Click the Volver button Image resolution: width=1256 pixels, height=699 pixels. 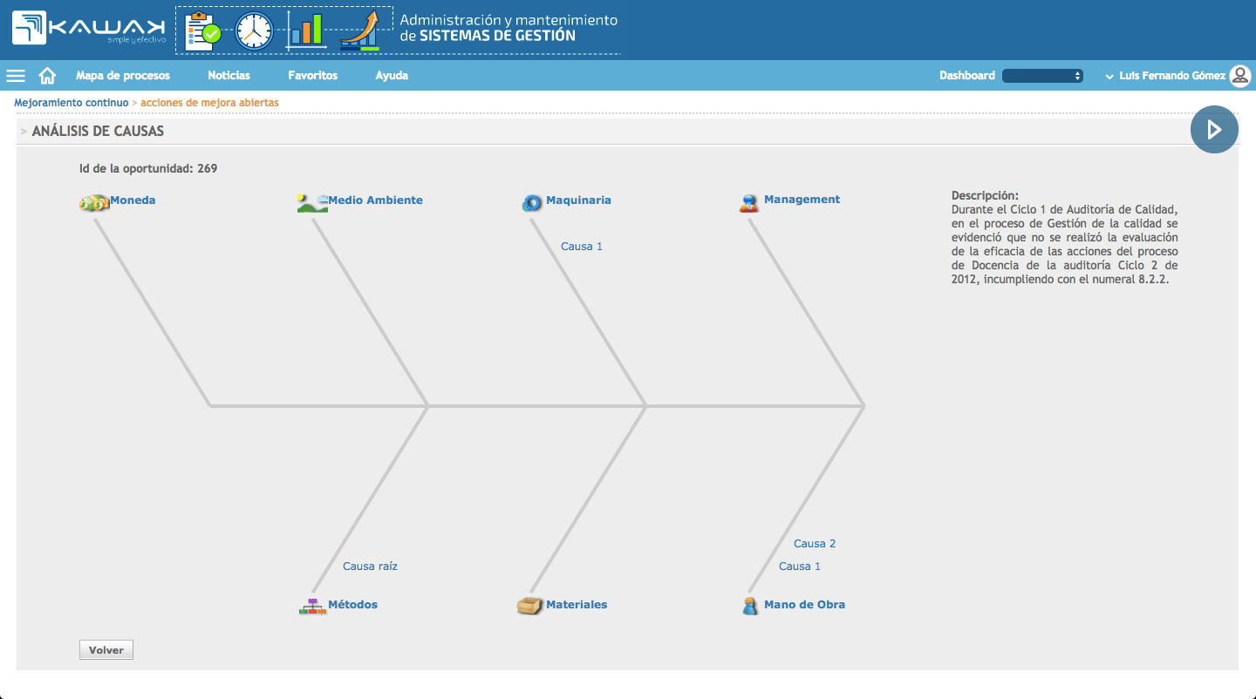106,650
